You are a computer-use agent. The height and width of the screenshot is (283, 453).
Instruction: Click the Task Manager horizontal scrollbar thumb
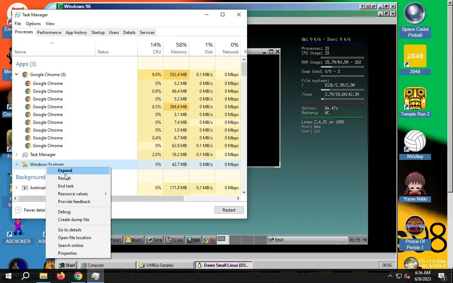click(101, 198)
